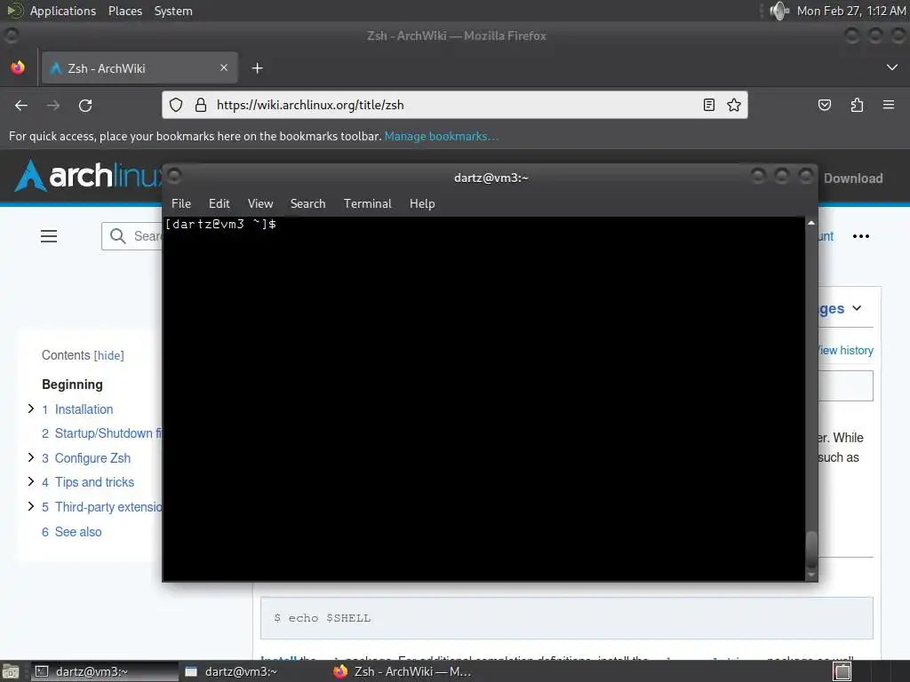The height and width of the screenshot is (682, 910).
Task: Open terminal window menu button in title bar
Action: coord(174,176)
